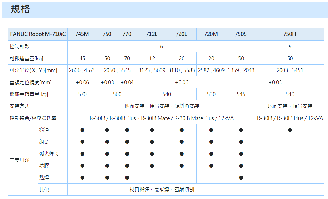Click the 組裝 dot in the /45M column

coord(82,142)
